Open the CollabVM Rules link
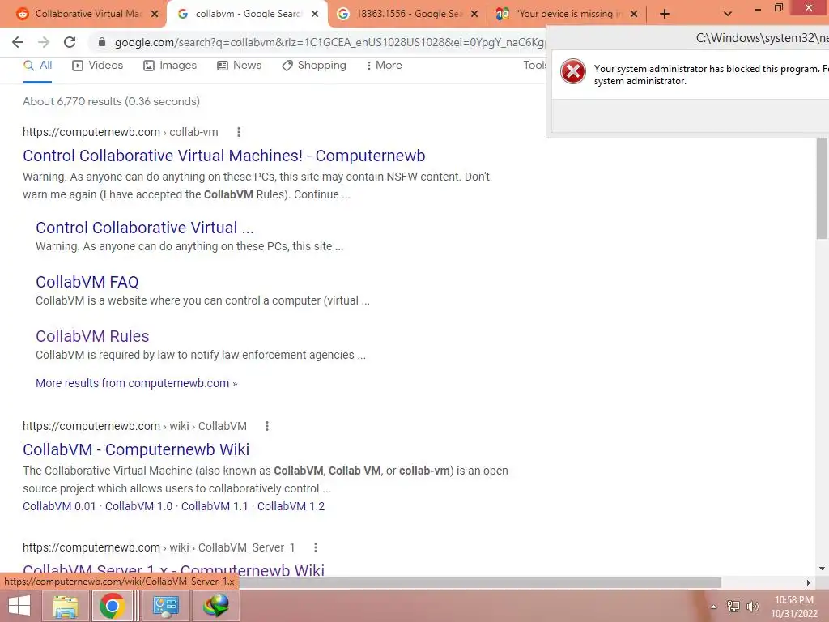Screen dimensions: 829x622 coord(92,336)
